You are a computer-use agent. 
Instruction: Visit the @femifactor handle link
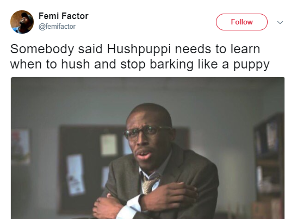[57, 27]
